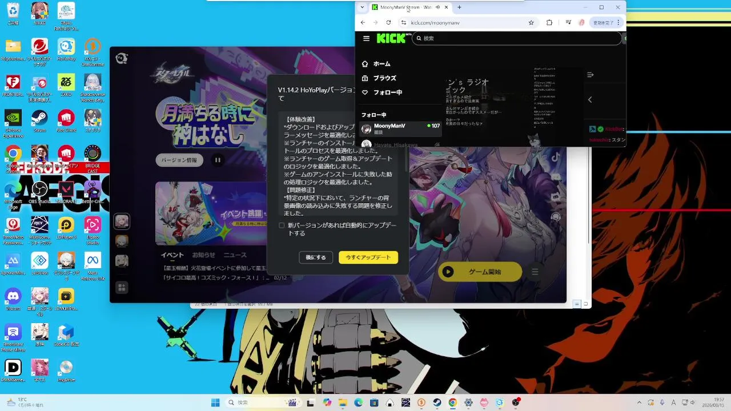Go to ホーム in Kick sidebar
Screen dimensions: 731x411
click(x=376, y=64)
